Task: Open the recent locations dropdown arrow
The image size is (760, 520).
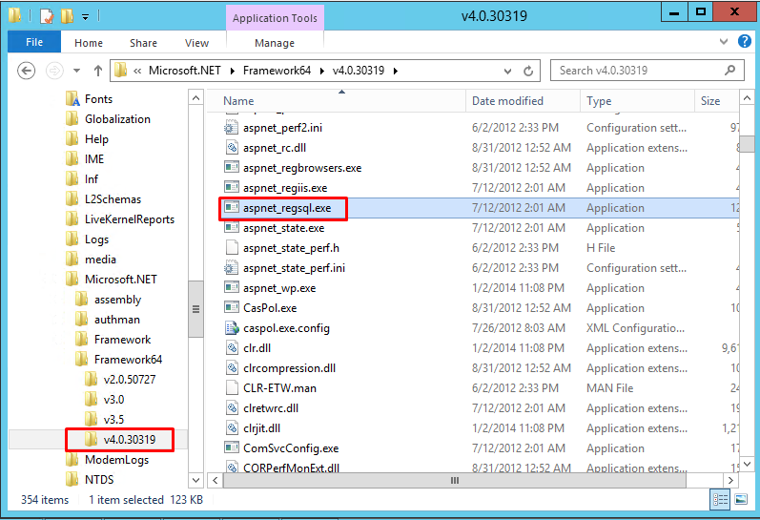Action: coord(76,71)
